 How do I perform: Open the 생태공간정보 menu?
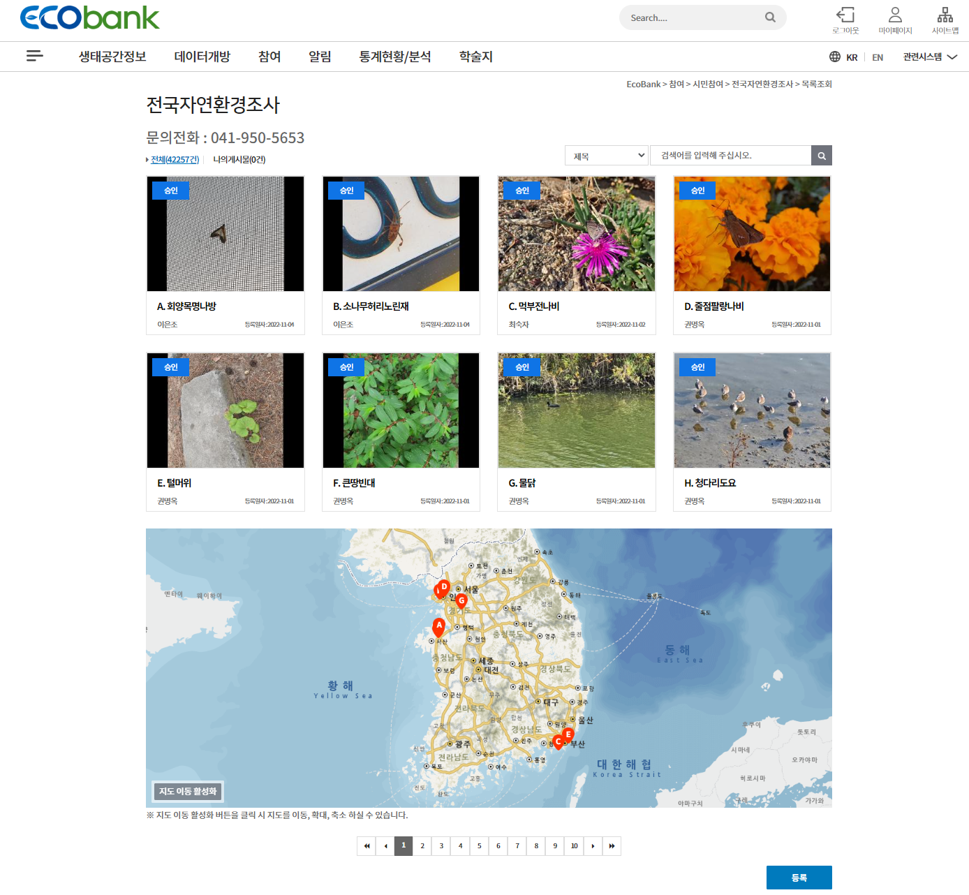click(112, 57)
